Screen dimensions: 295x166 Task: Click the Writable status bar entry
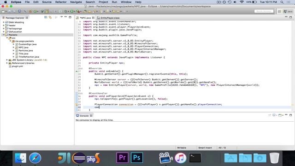(182, 148)
